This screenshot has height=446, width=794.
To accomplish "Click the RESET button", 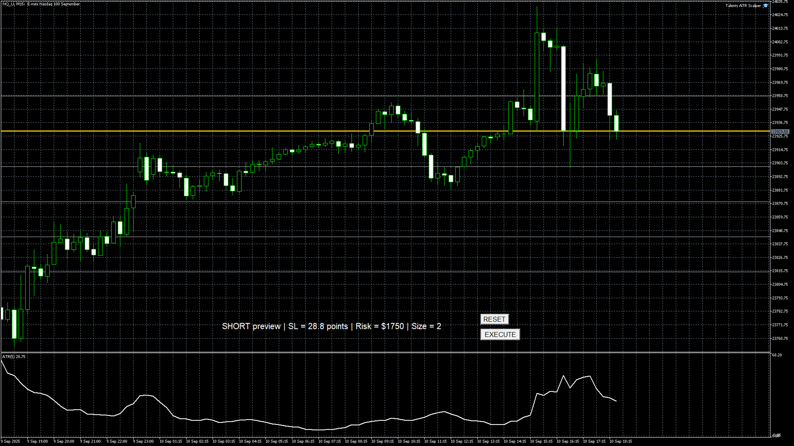I will click(494, 319).
